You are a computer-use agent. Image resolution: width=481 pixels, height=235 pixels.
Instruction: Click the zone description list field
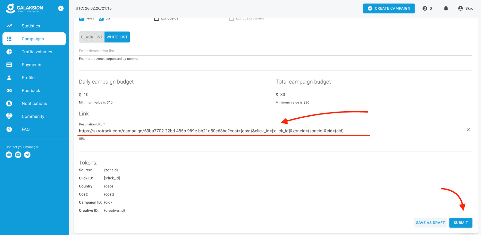(x=275, y=51)
